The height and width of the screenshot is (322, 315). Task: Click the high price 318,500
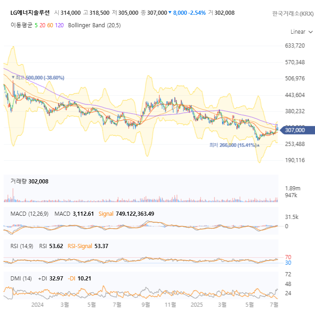[x=99, y=13]
